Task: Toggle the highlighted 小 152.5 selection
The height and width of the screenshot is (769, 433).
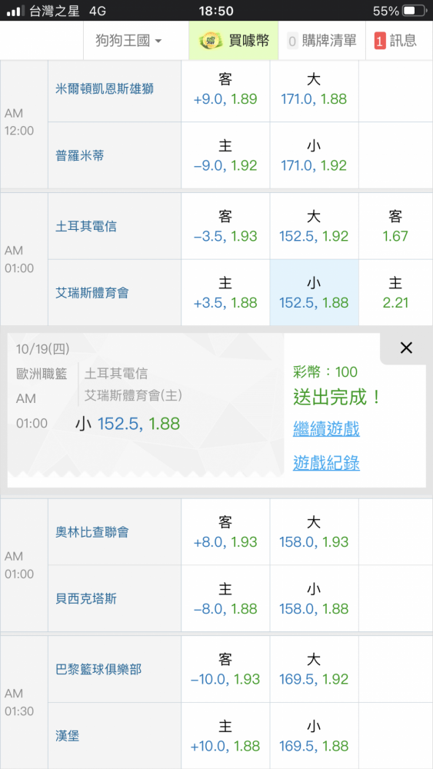Action: click(x=314, y=292)
